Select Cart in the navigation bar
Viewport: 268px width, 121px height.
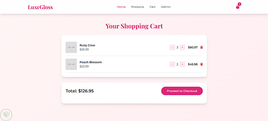coord(152,7)
